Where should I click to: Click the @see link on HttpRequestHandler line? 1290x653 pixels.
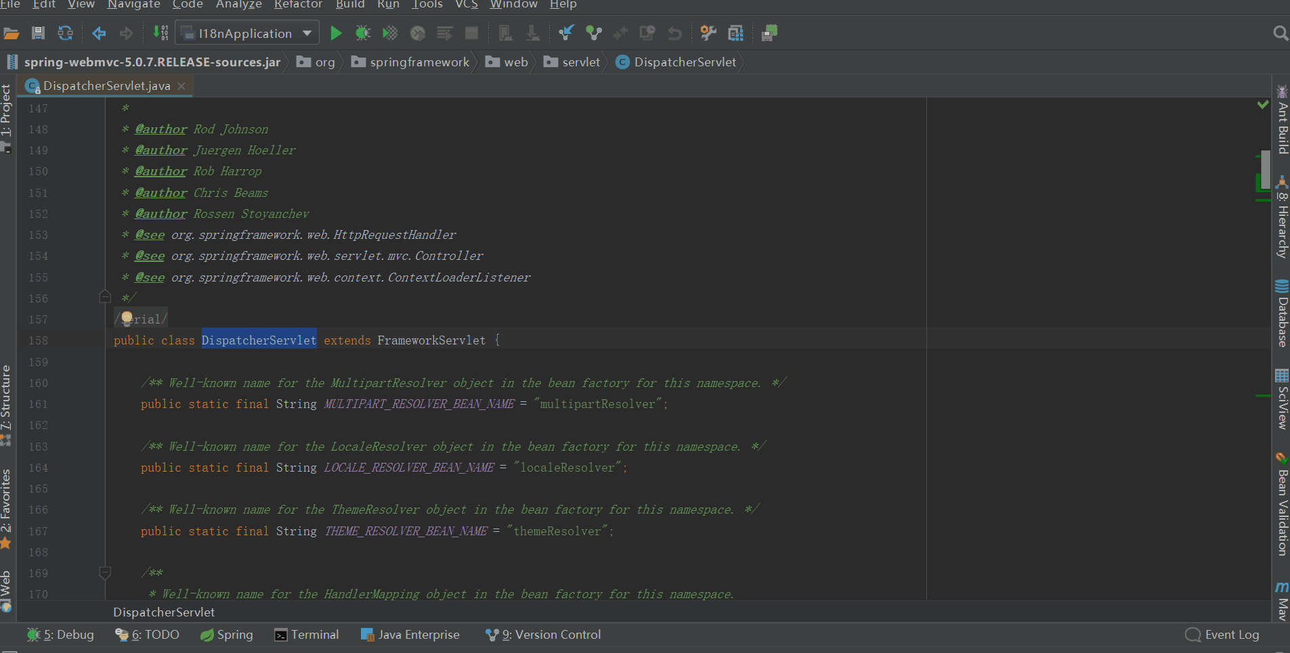[x=150, y=235]
